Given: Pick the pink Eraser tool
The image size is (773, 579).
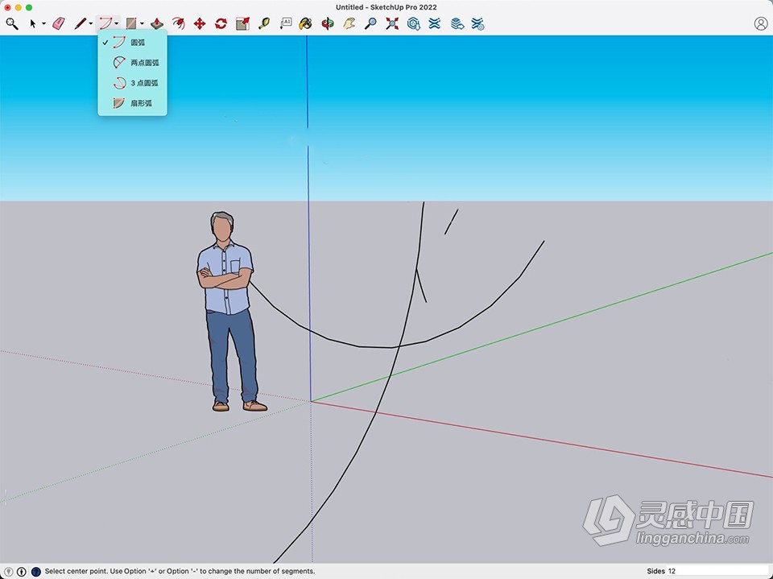Looking at the screenshot, I should click(58, 23).
